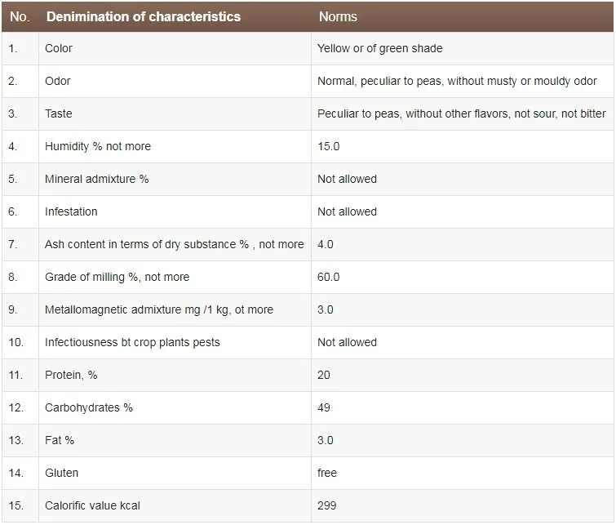This screenshot has height=525, width=616.
Task: Select the 'Mineral admixture %' cell
Action: (x=97, y=179)
